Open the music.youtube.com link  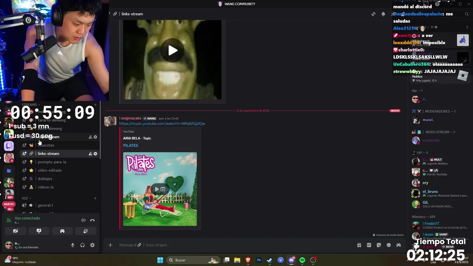162,124
